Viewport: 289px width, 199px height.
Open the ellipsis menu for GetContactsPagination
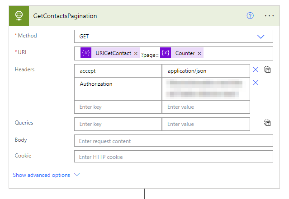(x=270, y=16)
